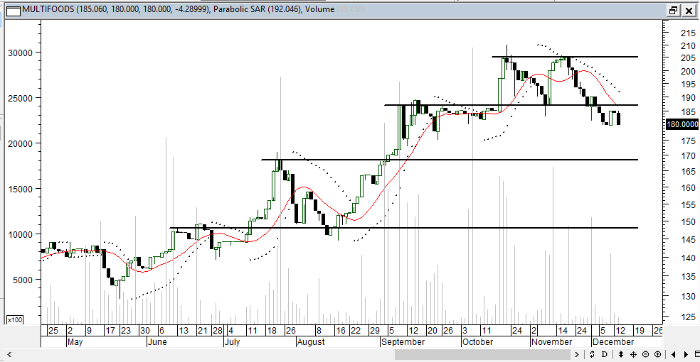The image size is (700, 362).
Task: Select the horizontal line near 148 level
Action: pos(403,228)
